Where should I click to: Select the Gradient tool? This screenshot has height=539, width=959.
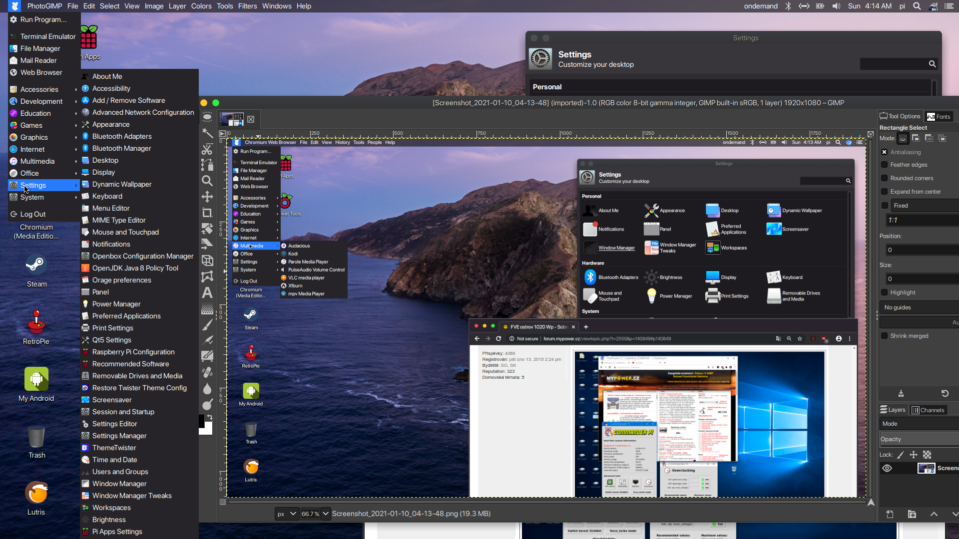(207, 309)
